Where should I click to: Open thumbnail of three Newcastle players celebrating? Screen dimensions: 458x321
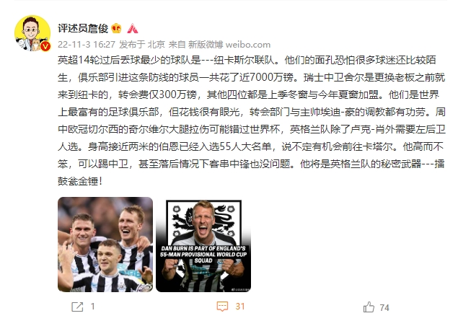point(105,245)
